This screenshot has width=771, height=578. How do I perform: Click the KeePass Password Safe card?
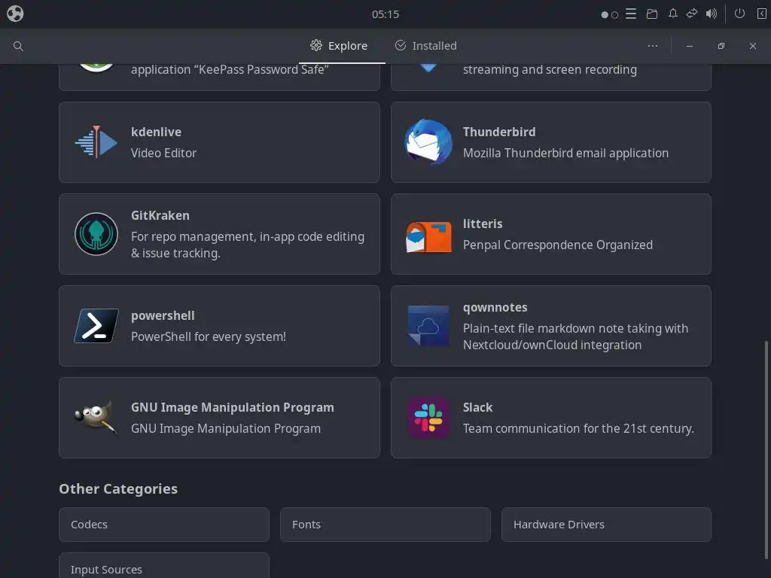point(219,78)
